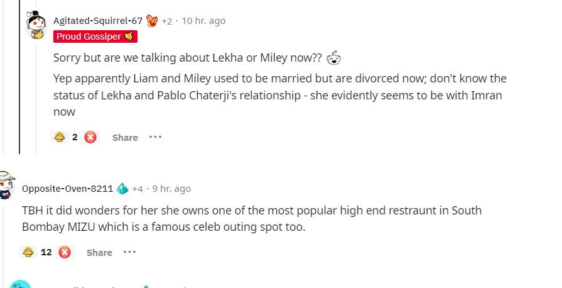This screenshot has width=562, height=288.
Task: Click the '10 hr. ago' timestamp
Action: click(203, 21)
